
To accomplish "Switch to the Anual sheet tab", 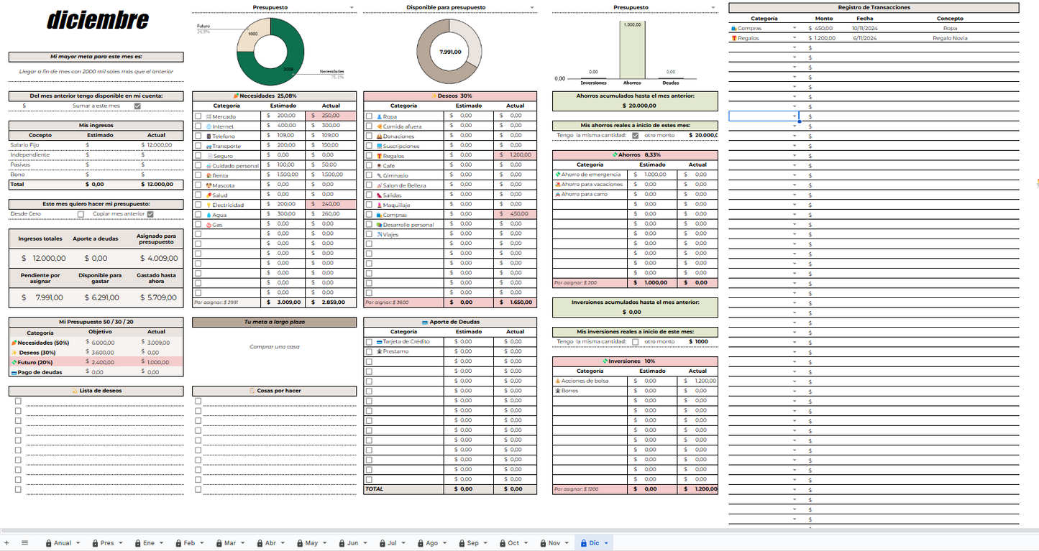I will point(63,543).
